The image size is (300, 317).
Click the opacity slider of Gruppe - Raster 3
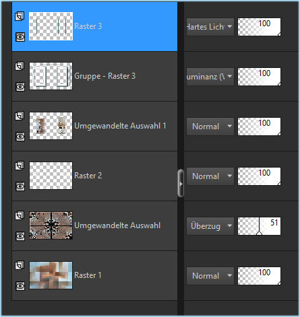tap(259, 77)
